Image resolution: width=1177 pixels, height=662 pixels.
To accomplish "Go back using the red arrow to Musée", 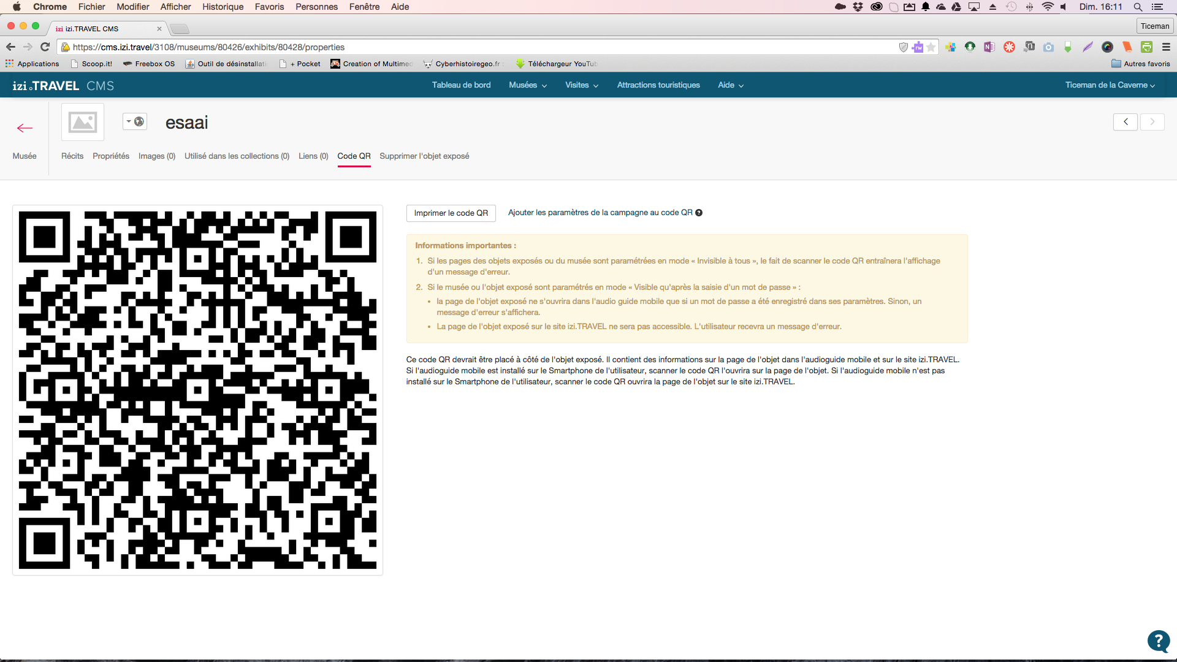I will tap(25, 128).
